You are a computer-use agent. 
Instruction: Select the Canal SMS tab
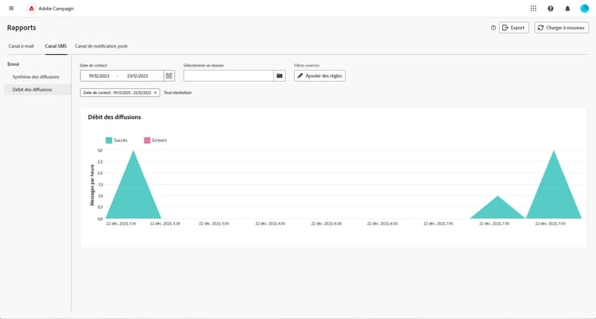pyautogui.click(x=56, y=46)
